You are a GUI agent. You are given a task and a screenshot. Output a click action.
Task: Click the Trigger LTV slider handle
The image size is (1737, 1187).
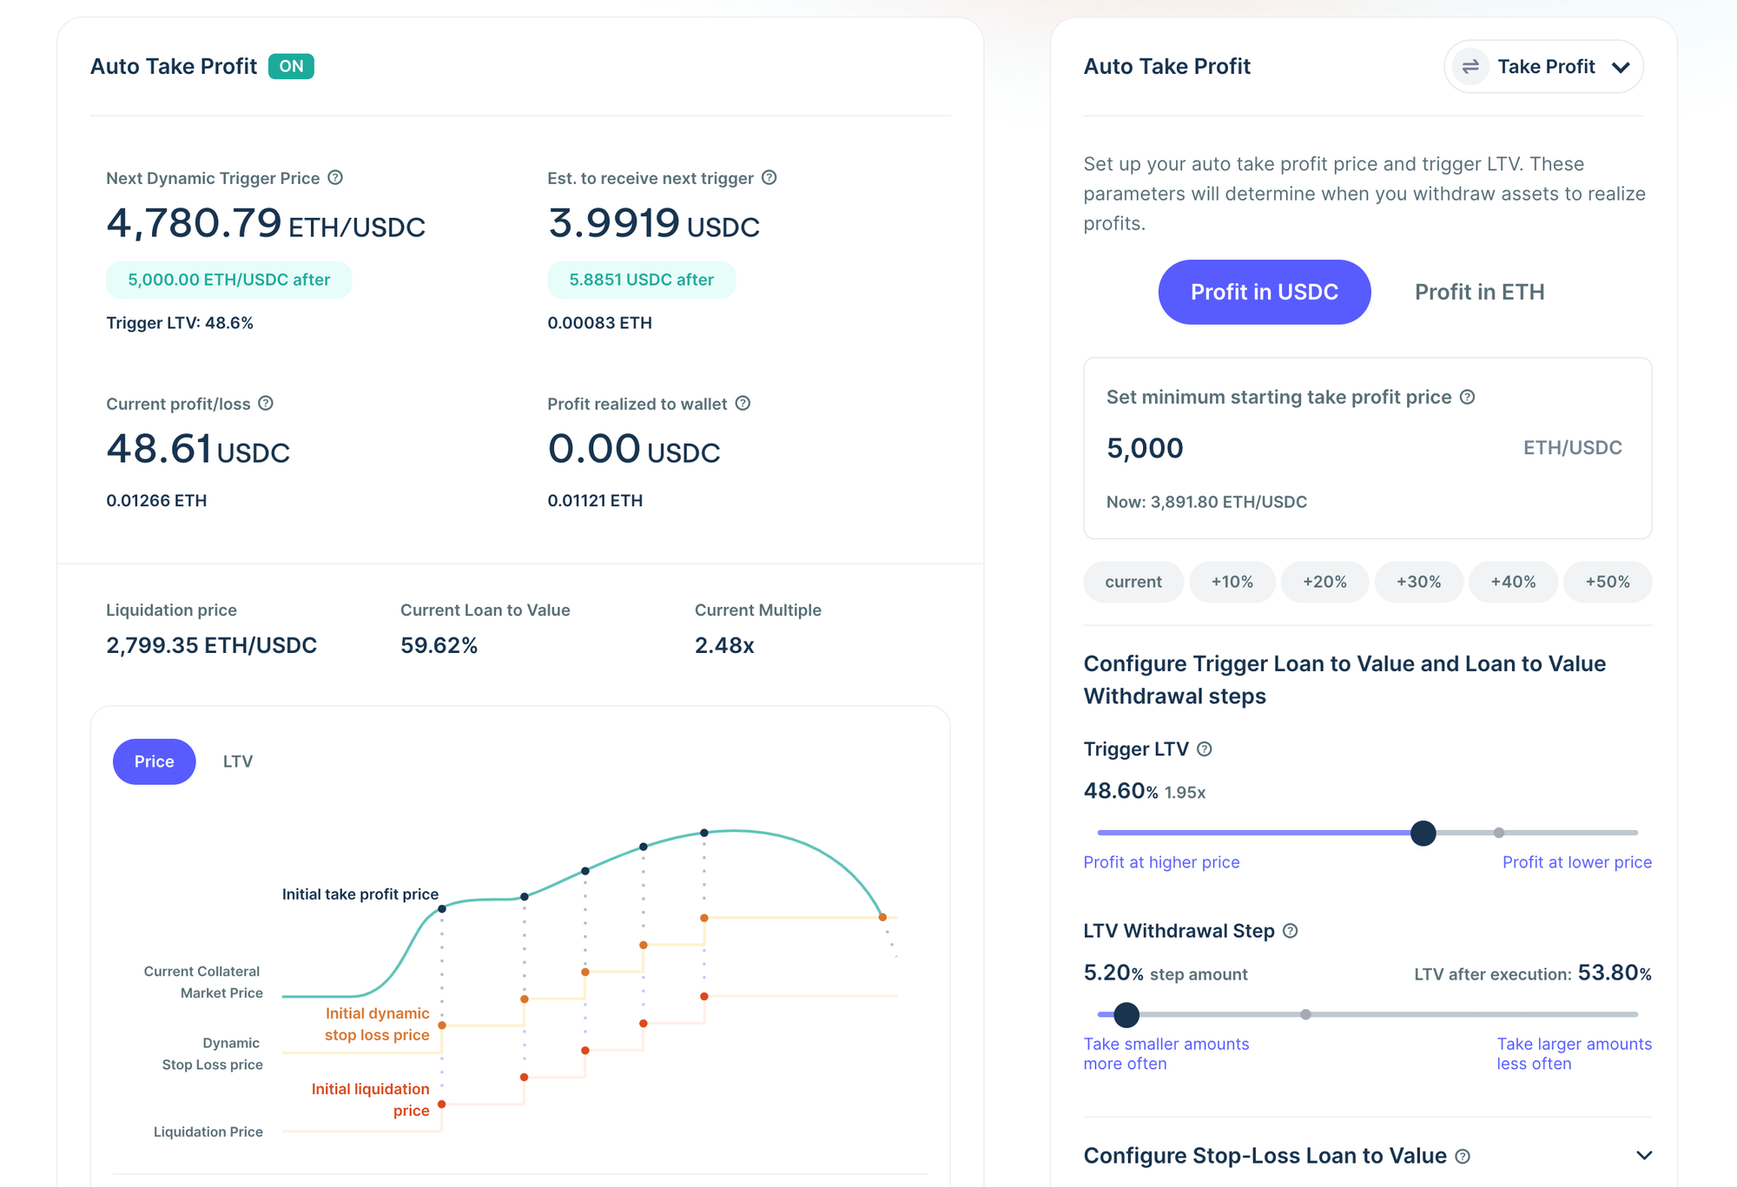(1423, 834)
